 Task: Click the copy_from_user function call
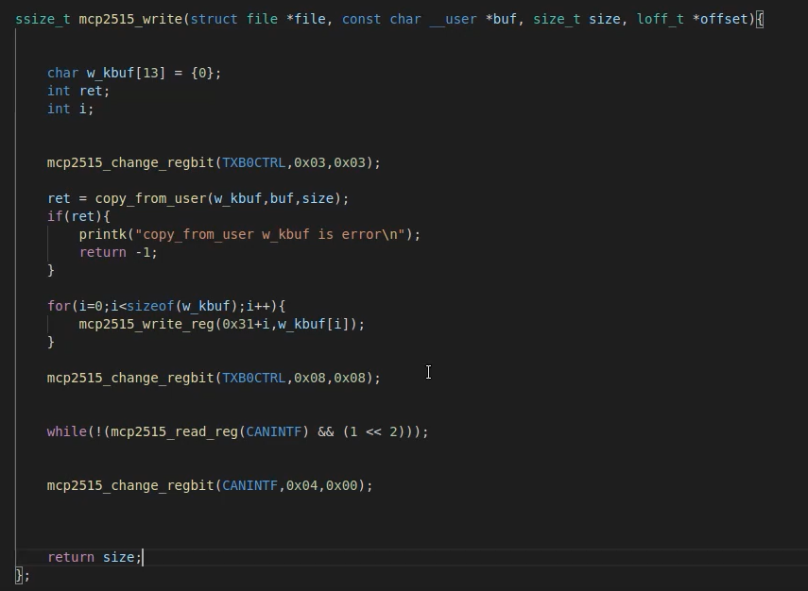(x=150, y=198)
